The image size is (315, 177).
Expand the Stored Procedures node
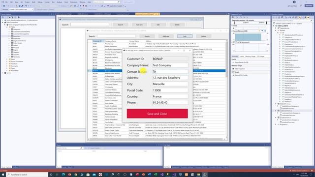pos(7,61)
